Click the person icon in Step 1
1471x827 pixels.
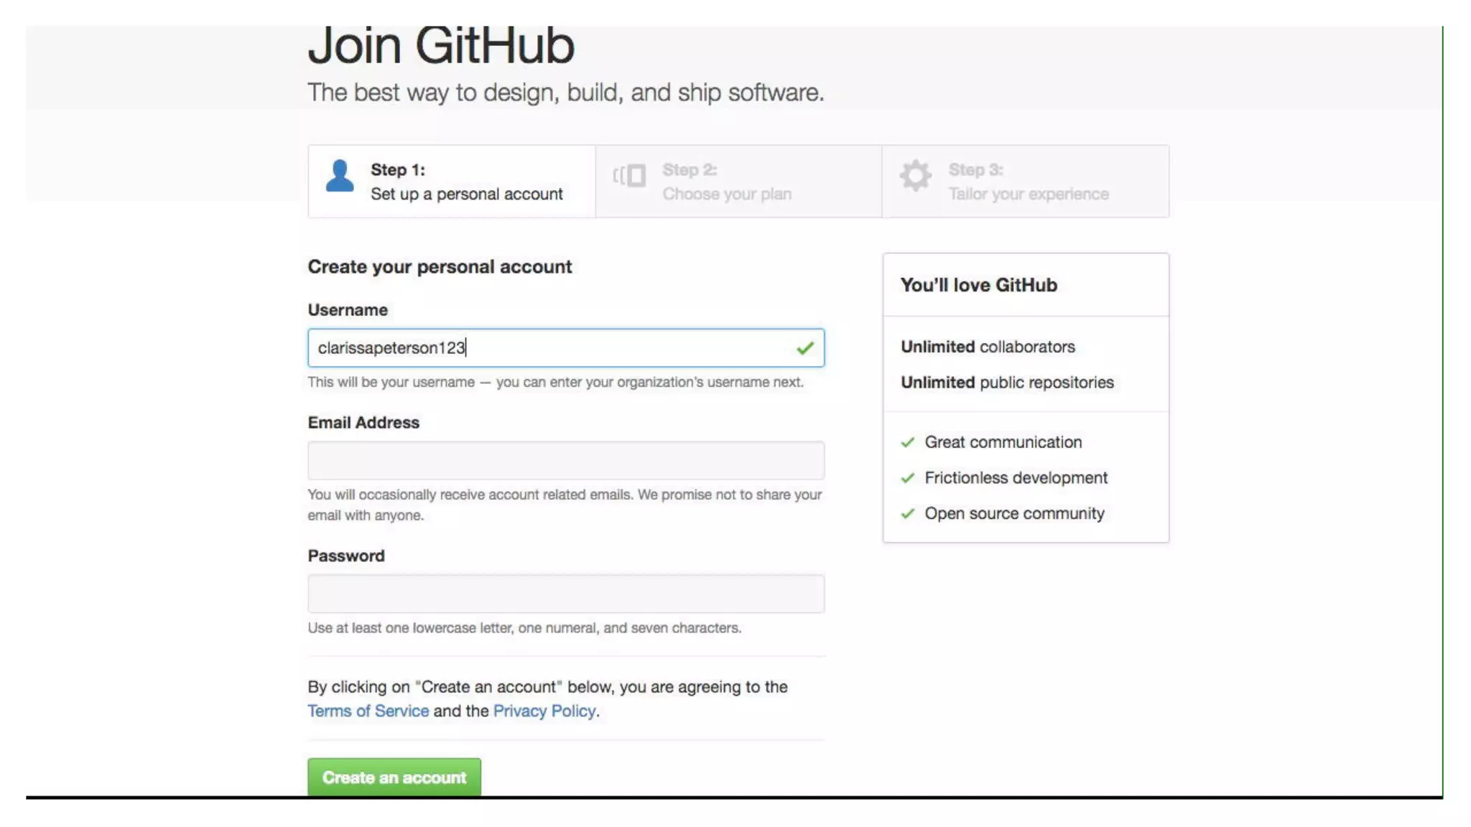point(340,176)
